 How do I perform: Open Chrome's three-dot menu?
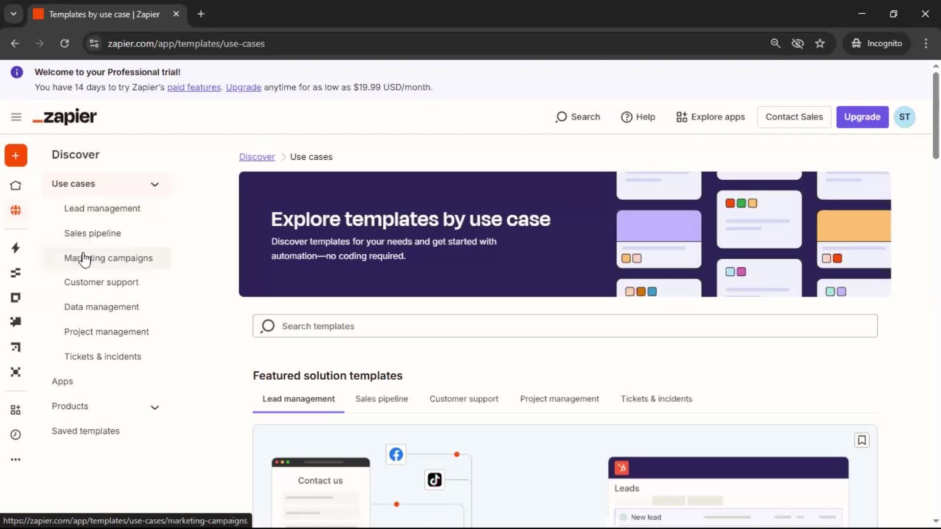[x=926, y=44]
